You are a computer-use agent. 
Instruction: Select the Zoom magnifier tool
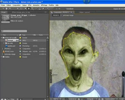10,9
